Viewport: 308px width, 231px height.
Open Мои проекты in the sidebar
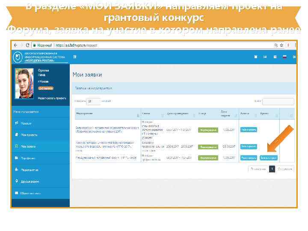point(41,135)
